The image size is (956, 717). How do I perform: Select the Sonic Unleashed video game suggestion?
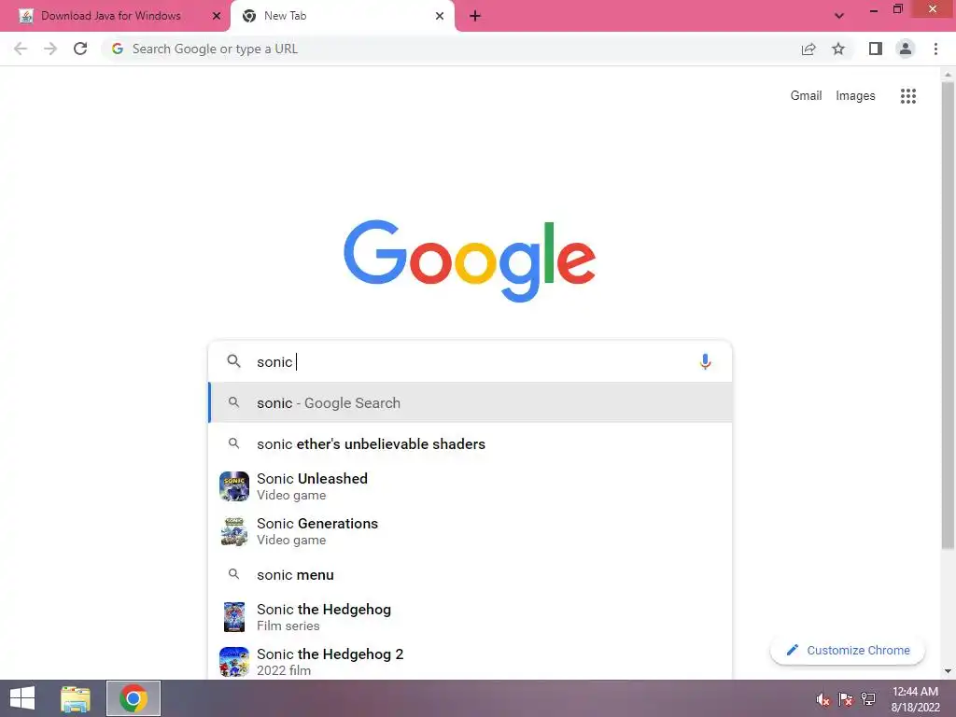[x=471, y=486]
